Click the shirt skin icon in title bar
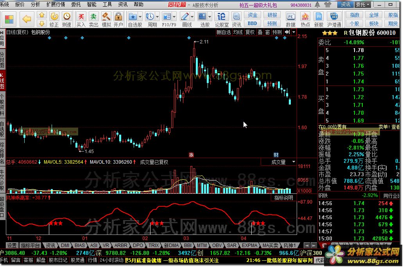The image size is (403, 267). pyautogui.click(x=328, y=5)
